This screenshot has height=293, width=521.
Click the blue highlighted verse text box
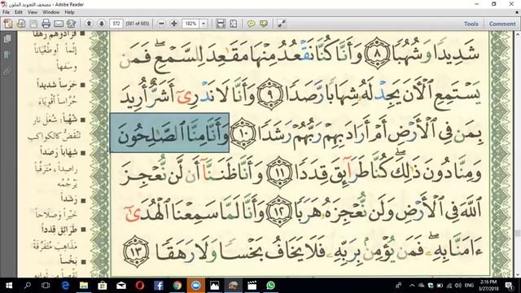coord(169,133)
